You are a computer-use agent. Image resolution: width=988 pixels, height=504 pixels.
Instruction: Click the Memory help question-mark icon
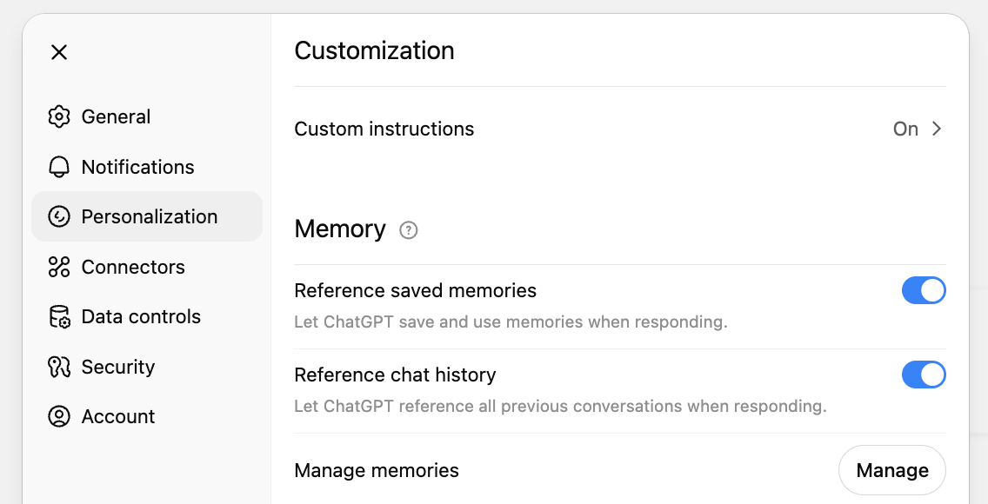point(409,230)
